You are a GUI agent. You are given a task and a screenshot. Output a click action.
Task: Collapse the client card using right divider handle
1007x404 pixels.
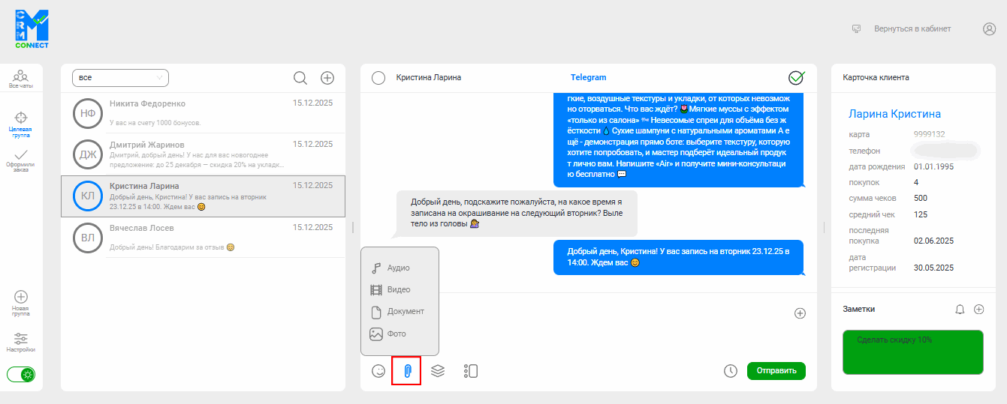click(825, 227)
